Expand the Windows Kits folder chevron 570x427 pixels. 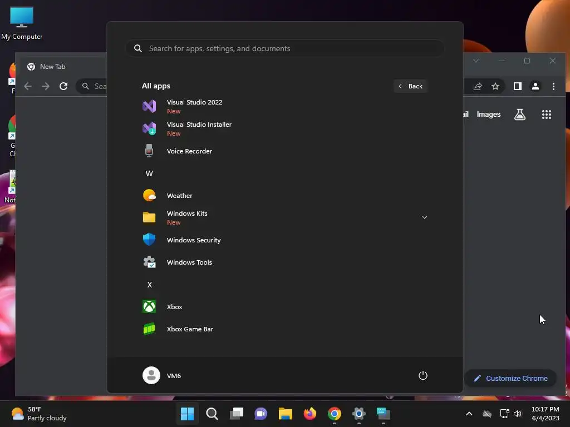tap(424, 217)
